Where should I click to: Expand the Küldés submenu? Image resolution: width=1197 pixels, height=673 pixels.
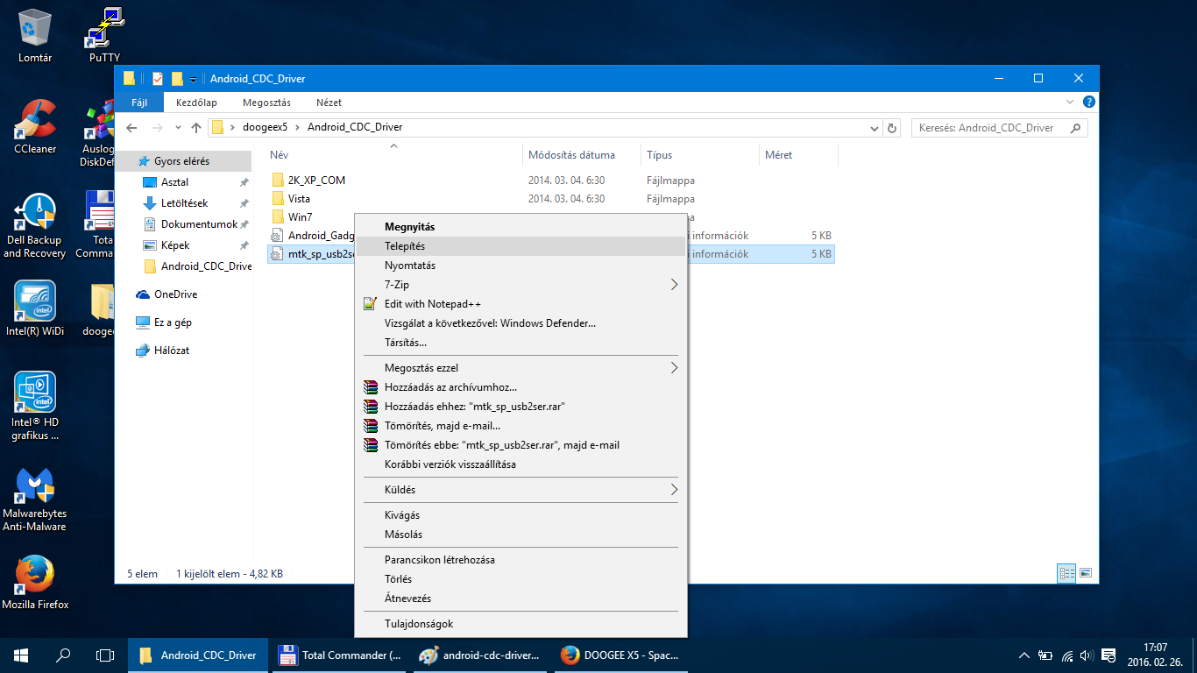tap(521, 490)
